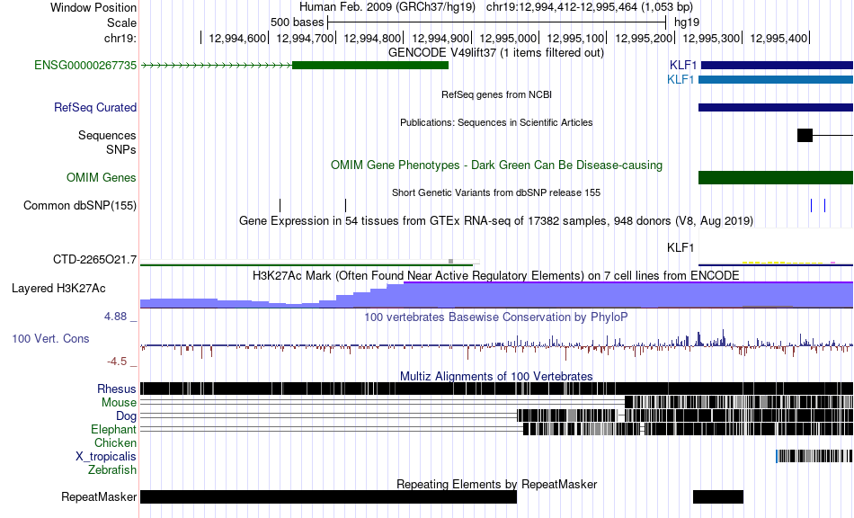Click the Publications Sequences black block
Viewport: 854px width, 518px height.
click(805, 135)
